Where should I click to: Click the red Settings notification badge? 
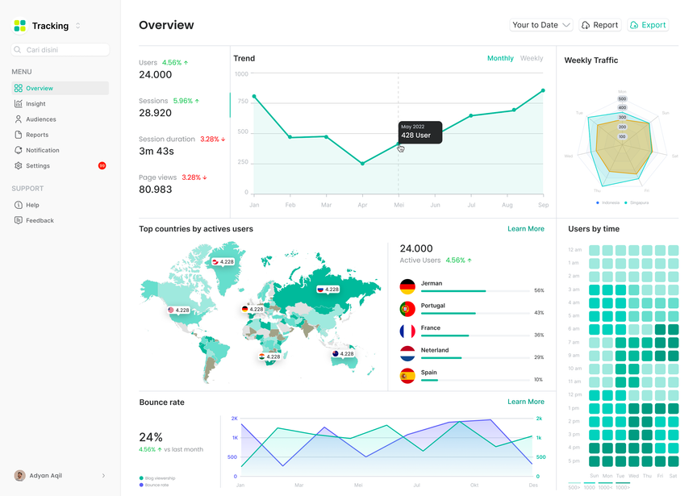coord(102,166)
